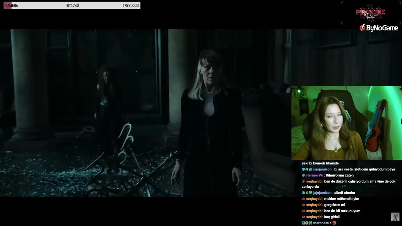Click the red badge beside 'makine mühendisiyim' message

point(303,199)
